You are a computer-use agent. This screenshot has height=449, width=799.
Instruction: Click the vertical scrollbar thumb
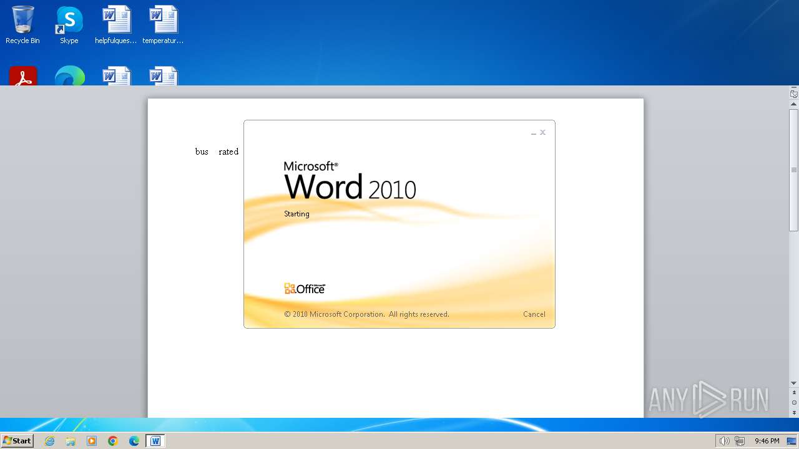click(x=794, y=170)
